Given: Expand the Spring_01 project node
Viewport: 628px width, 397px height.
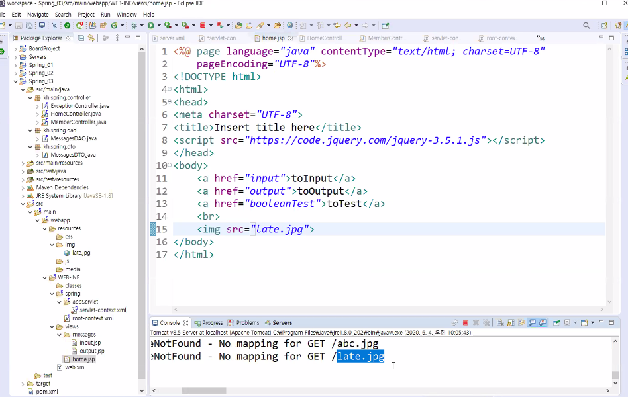Looking at the screenshot, I should coord(16,65).
